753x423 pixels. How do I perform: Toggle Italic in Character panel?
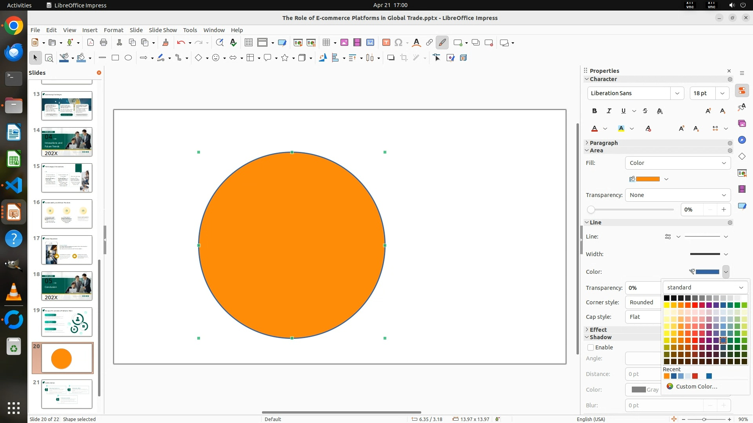[609, 111]
